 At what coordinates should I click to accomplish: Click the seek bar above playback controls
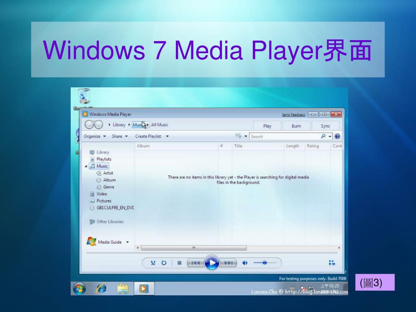212,253
